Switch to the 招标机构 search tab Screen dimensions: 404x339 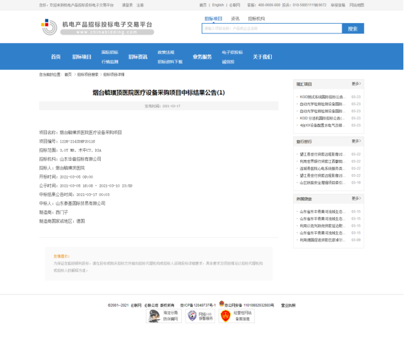pos(256,19)
